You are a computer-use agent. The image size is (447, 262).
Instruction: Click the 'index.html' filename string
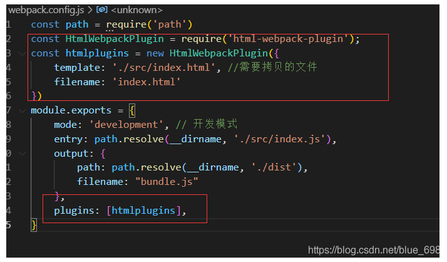(x=146, y=82)
